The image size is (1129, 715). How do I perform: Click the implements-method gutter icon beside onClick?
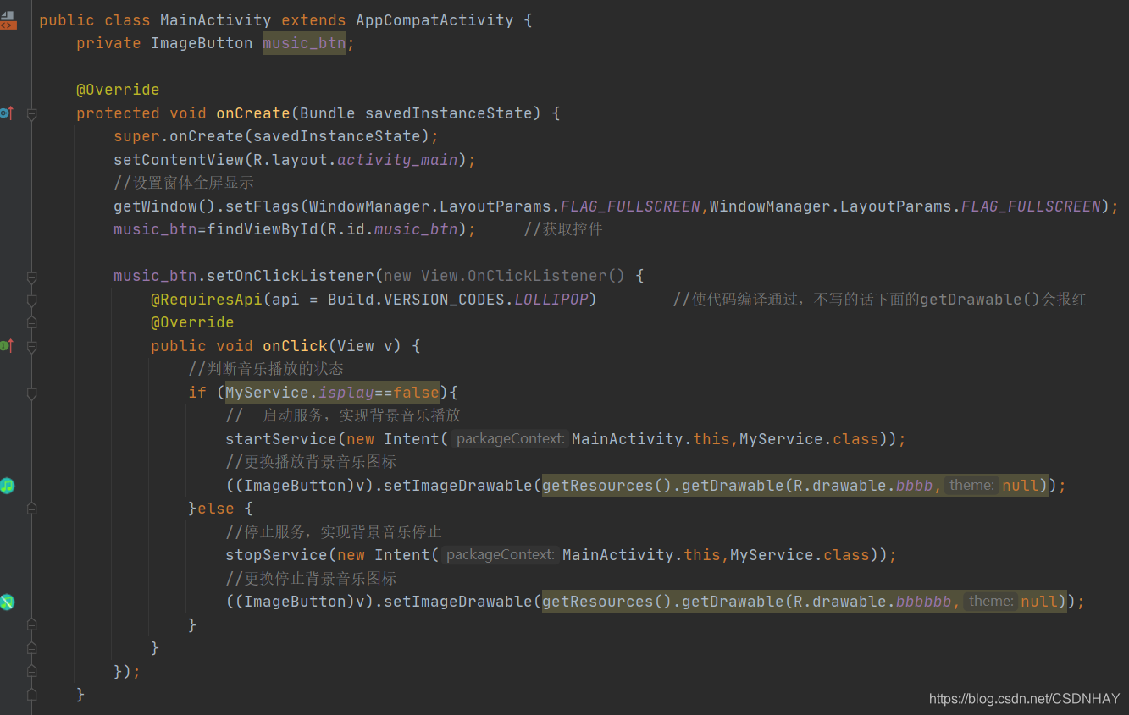tap(7, 345)
